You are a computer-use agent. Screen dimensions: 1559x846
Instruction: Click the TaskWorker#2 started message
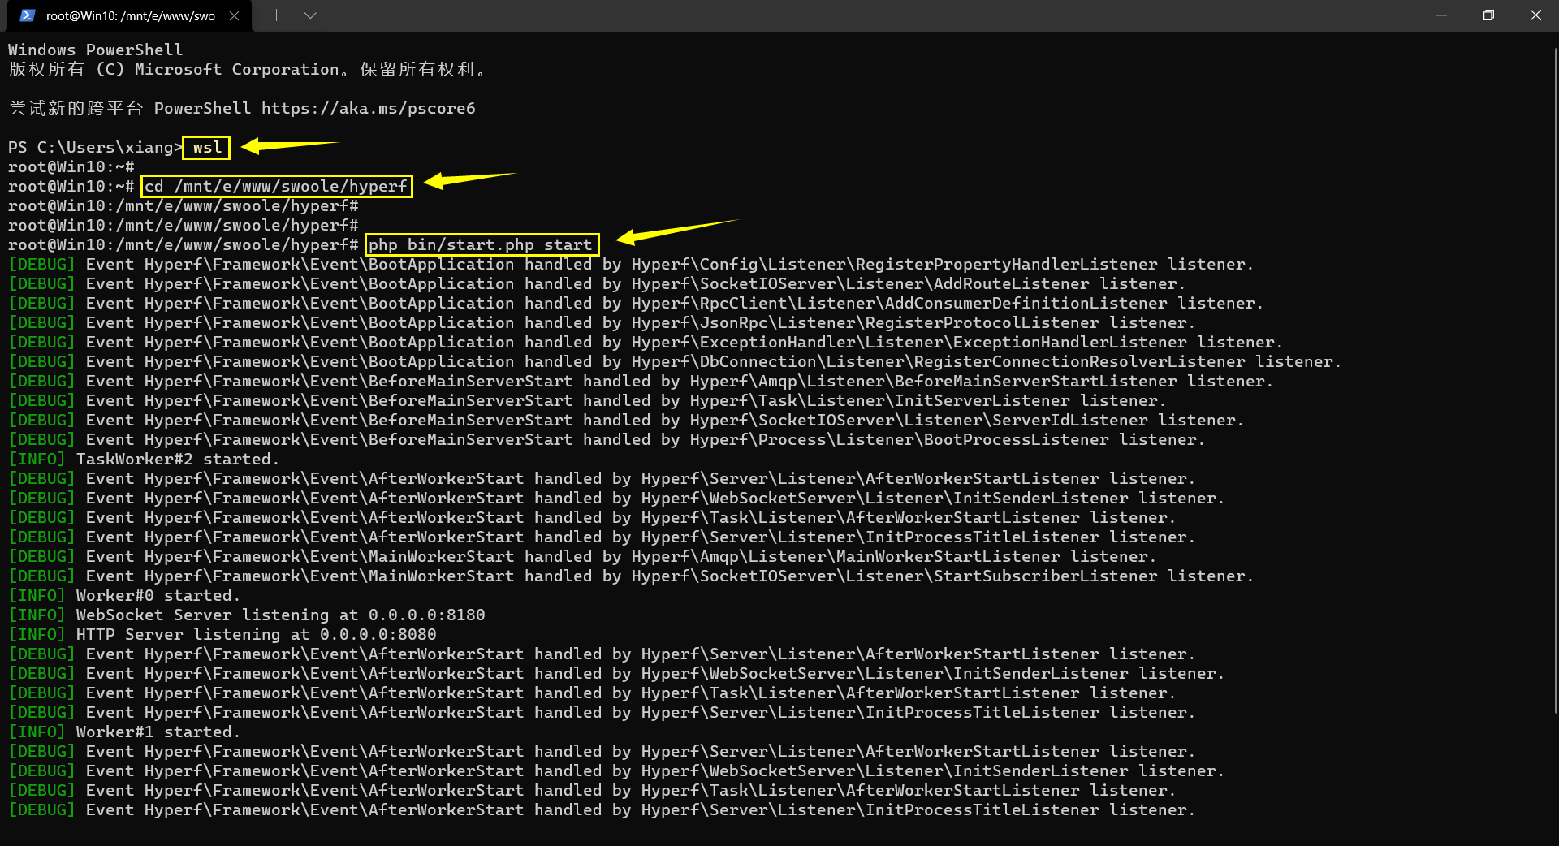[x=142, y=459]
